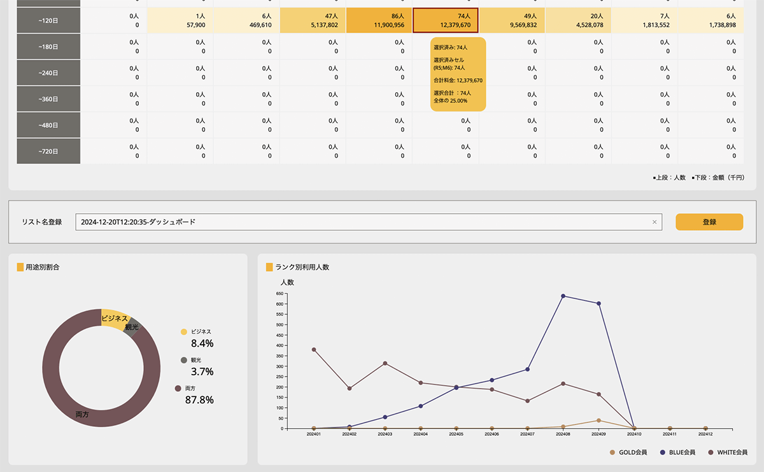
Task: Select the ~720日 row header
Action: [48, 151]
